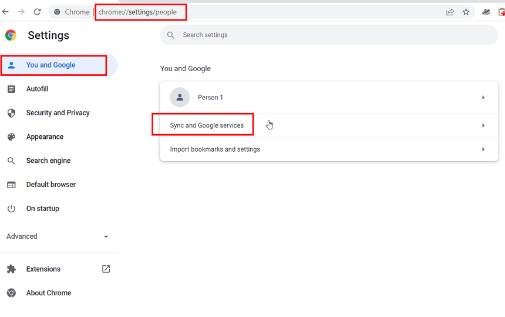Bookmark this page with the star icon
505x317 pixels.
(466, 12)
